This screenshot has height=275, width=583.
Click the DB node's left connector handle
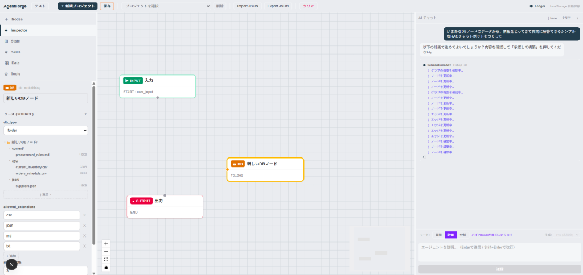click(x=227, y=169)
